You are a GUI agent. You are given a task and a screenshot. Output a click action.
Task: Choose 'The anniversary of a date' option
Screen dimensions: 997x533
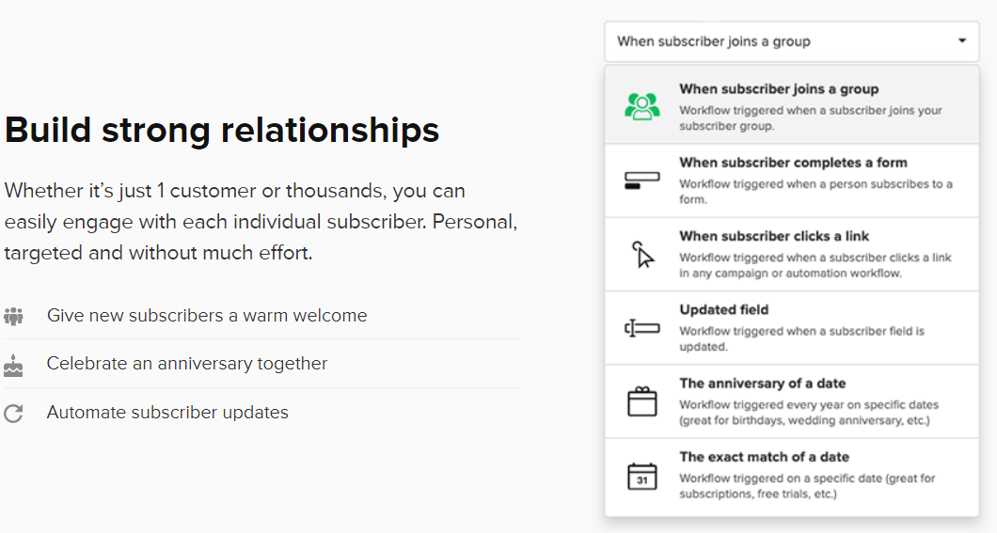tap(792, 402)
